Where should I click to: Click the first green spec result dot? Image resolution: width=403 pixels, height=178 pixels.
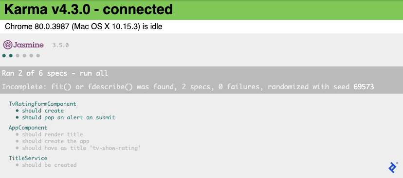coord(4,56)
